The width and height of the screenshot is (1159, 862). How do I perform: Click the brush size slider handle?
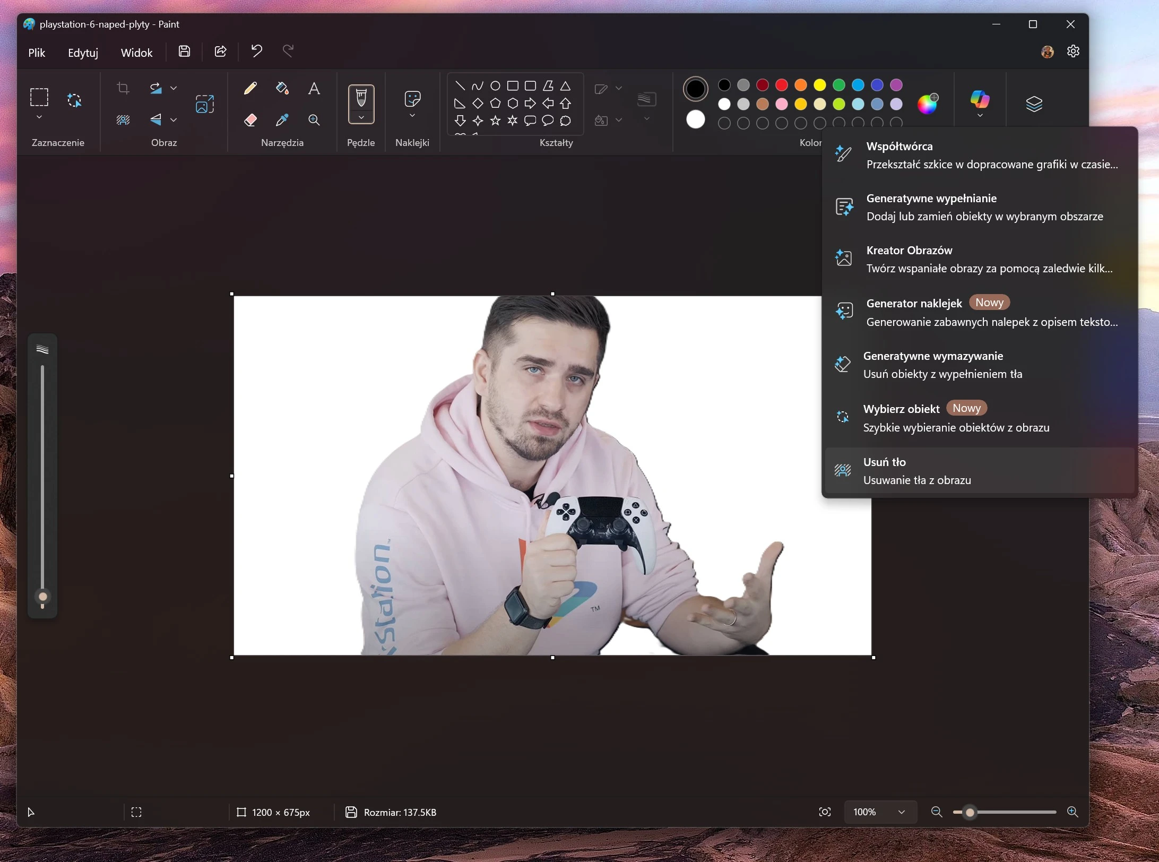[x=42, y=597]
